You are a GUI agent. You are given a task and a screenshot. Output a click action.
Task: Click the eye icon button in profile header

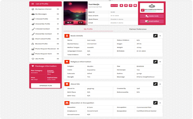pyautogui.click(x=126, y=5)
